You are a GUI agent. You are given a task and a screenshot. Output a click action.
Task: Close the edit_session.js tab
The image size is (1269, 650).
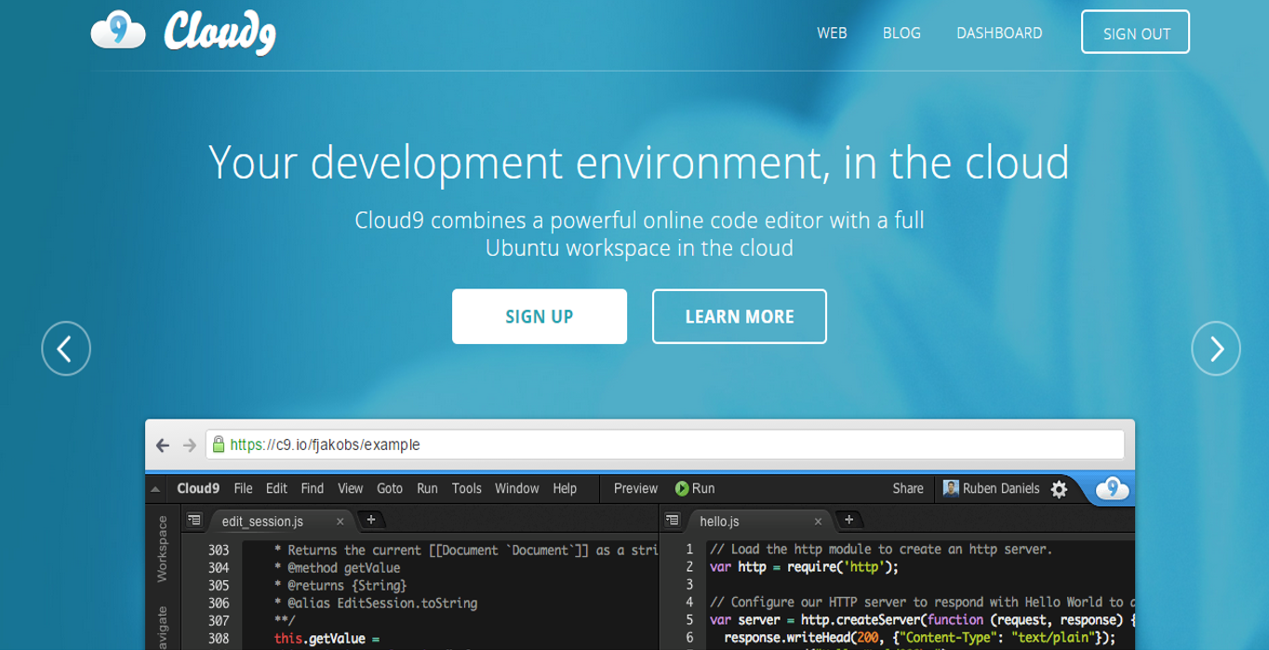click(340, 522)
